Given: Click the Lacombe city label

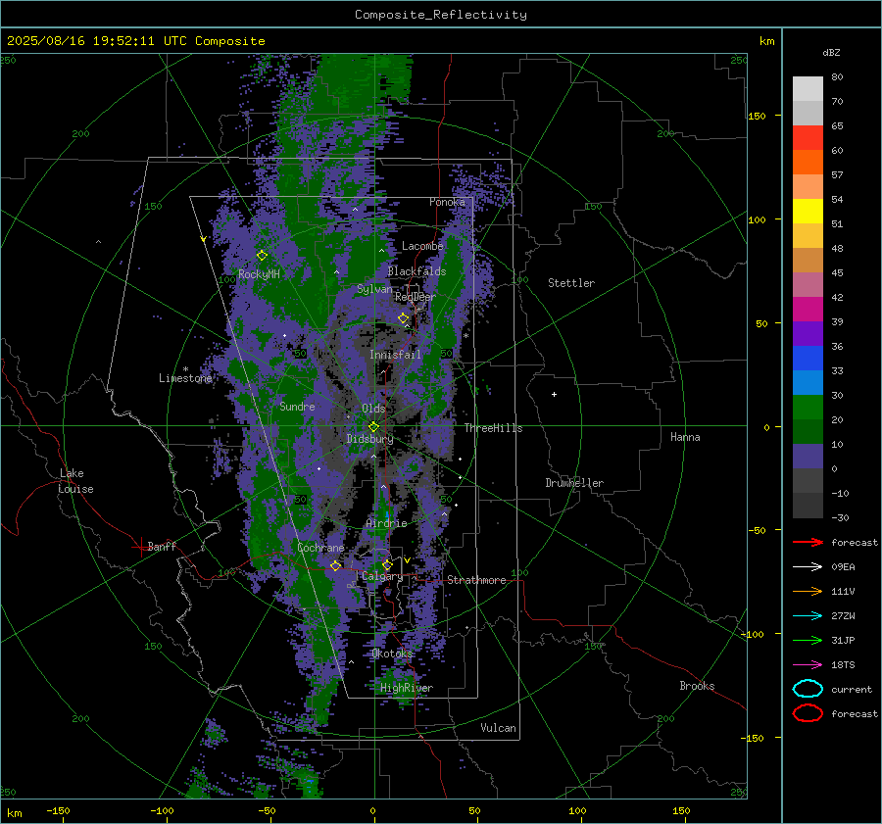Looking at the screenshot, I should pos(422,246).
